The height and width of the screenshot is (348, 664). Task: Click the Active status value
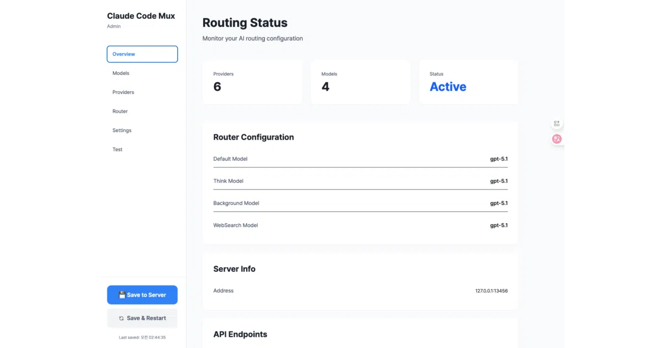[x=448, y=87]
